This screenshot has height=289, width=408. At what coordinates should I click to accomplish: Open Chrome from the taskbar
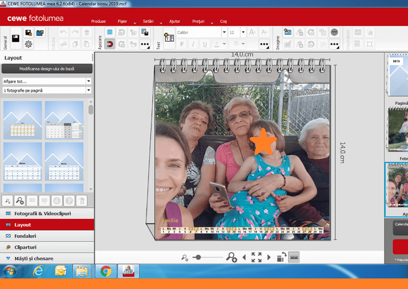pyautogui.click(x=106, y=271)
